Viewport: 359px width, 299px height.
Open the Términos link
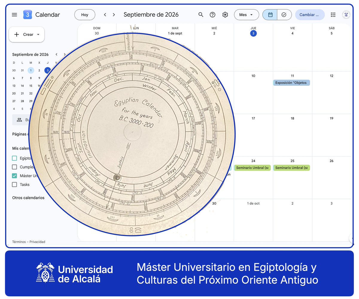(19, 242)
